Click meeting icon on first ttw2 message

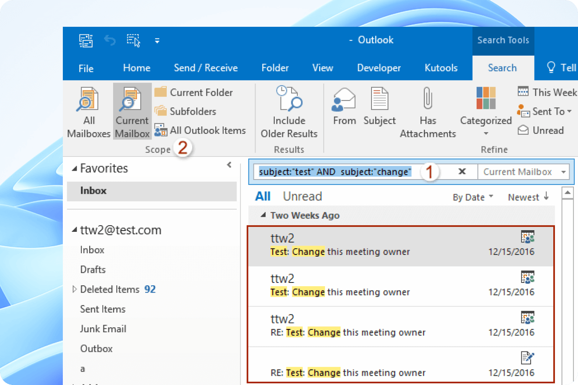coord(527,237)
